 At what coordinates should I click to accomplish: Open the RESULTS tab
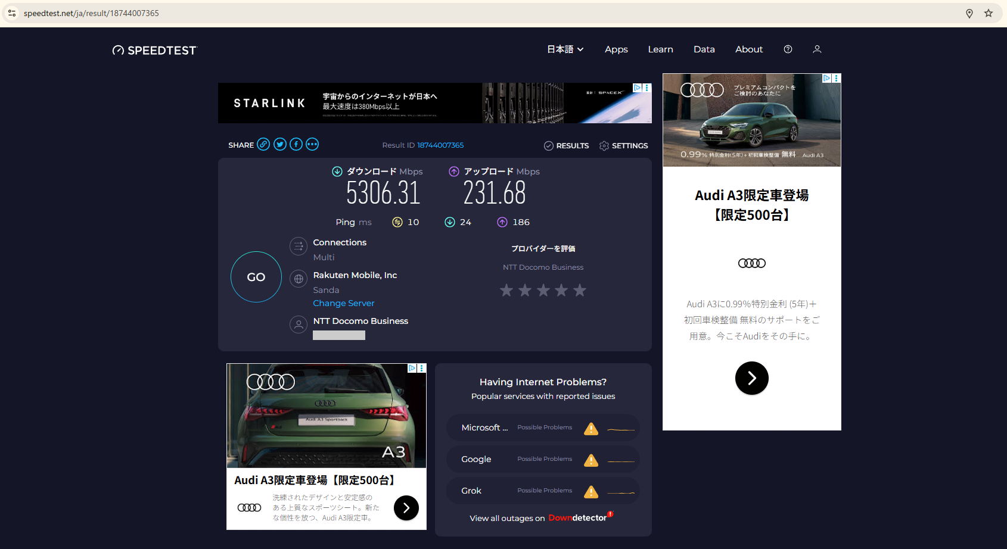point(566,146)
